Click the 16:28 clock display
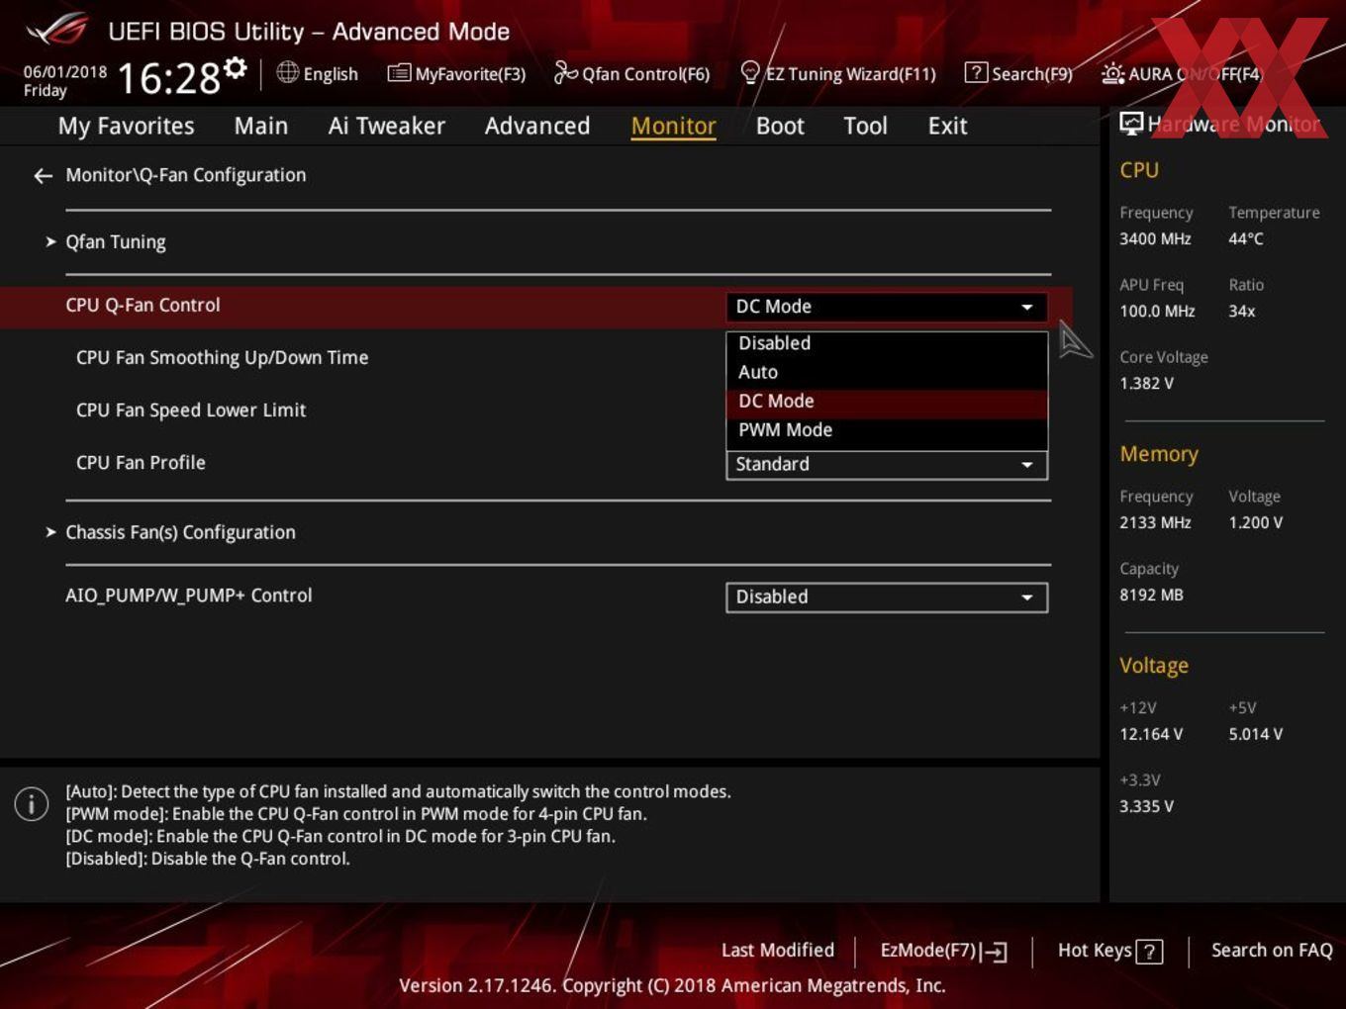 [169, 78]
